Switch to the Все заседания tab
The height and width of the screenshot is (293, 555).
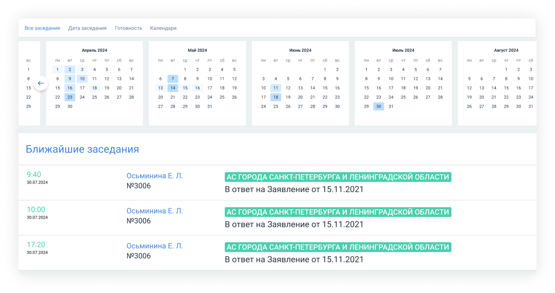[42, 28]
